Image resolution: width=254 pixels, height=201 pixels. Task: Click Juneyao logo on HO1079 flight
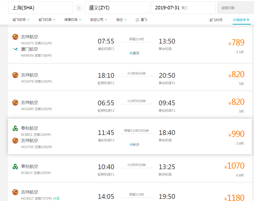15,75
